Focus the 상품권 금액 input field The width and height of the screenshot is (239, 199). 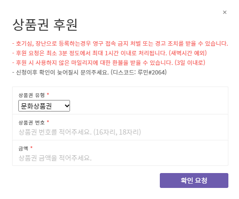(120, 158)
